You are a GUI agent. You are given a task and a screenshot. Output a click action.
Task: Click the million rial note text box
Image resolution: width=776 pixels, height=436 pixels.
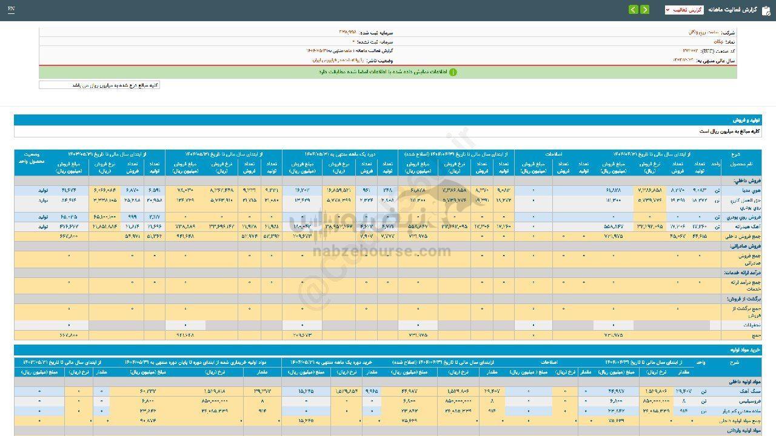click(x=99, y=85)
